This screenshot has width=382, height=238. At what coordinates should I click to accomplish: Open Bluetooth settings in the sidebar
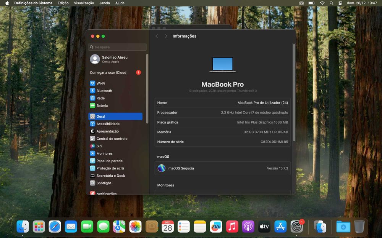115,91
